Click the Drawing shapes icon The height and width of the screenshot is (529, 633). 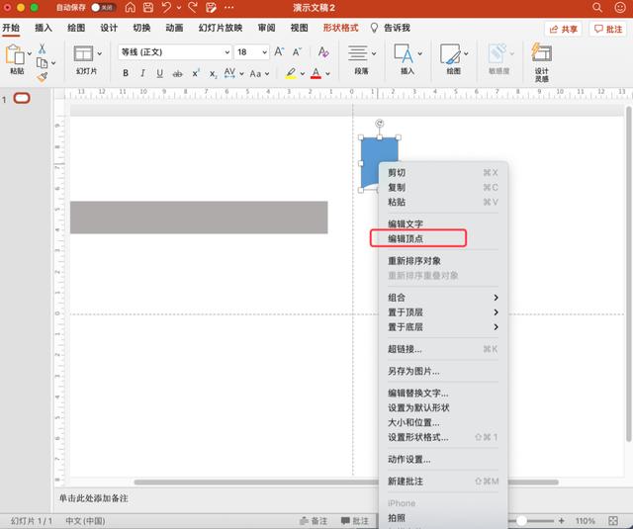pos(450,53)
